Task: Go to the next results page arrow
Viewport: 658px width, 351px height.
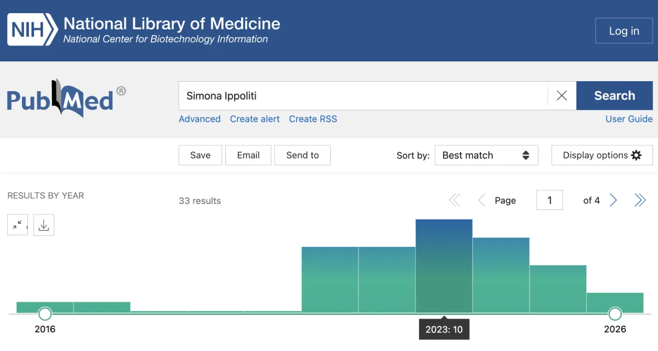Action: pos(614,201)
